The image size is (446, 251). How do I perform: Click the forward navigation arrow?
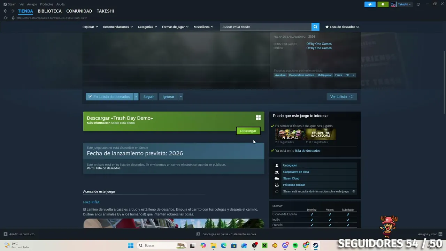tap(13, 11)
